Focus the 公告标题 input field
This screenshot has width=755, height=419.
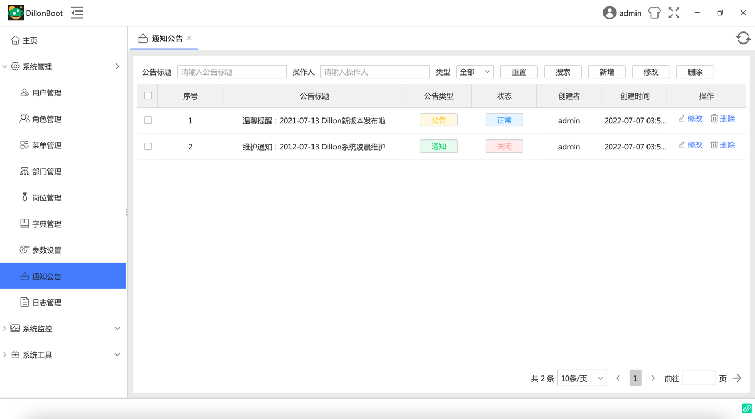point(232,72)
